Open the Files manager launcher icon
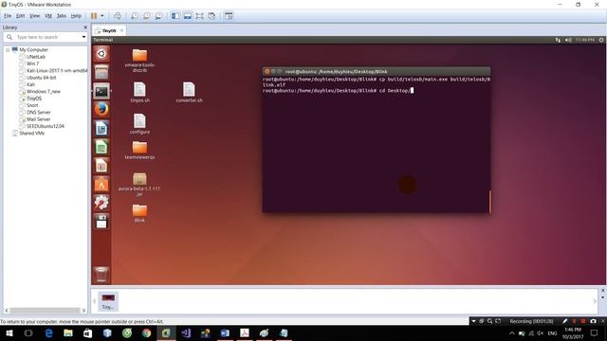The image size is (607, 341). (x=101, y=72)
